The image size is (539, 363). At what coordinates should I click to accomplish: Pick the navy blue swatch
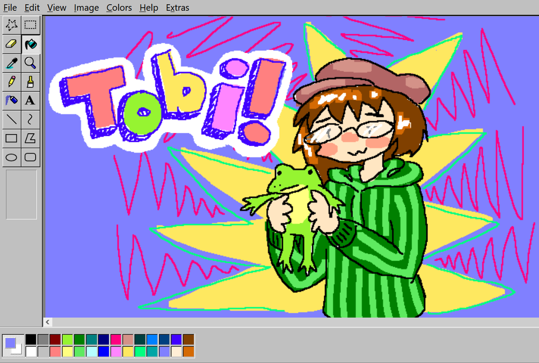click(103, 339)
